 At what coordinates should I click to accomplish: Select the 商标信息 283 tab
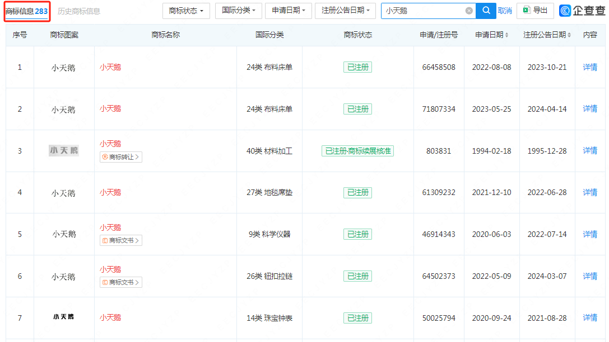(27, 11)
